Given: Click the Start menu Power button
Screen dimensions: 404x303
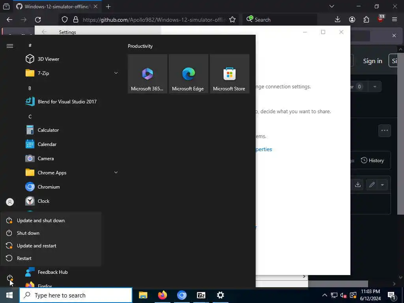Looking at the screenshot, I should (10, 278).
